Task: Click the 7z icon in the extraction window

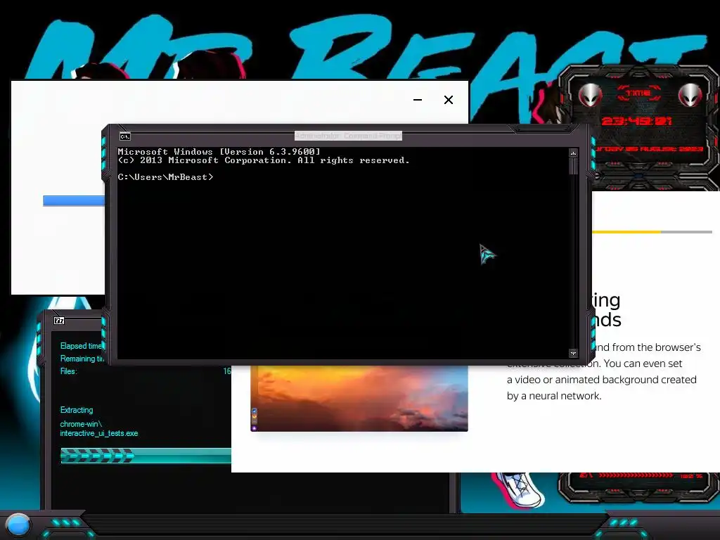Action: pos(59,321)
